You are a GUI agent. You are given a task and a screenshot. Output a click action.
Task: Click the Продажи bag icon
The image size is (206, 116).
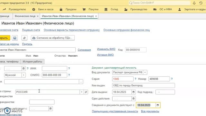(61, 9)
